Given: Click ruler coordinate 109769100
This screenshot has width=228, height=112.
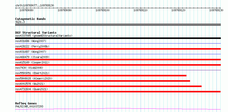Looking at the screenshot, I should click(103, 10).
